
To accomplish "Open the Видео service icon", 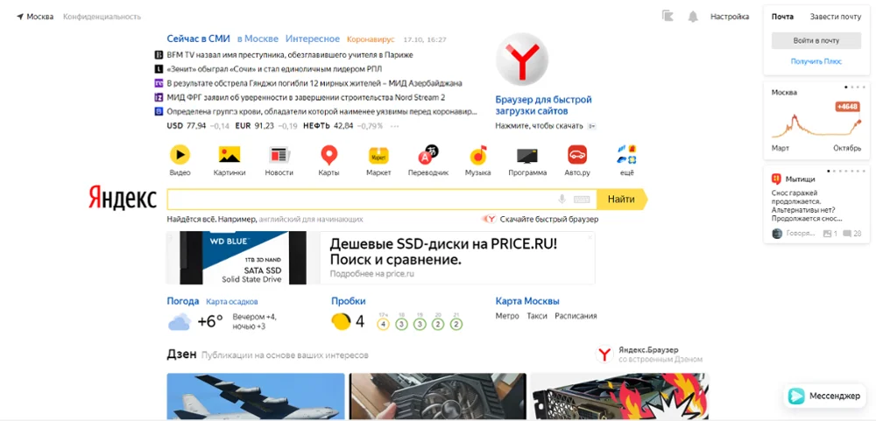I will pos(180,154).
